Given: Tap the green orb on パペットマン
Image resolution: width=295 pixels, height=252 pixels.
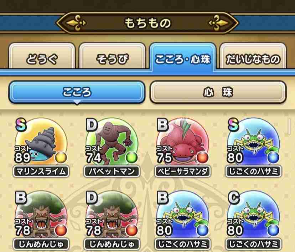Looking at the screenshot, I should coord(131,158).
